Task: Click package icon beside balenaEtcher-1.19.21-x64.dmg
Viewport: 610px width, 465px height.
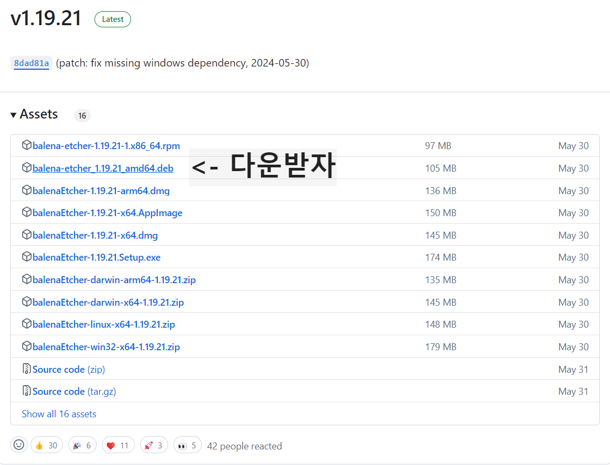Action: coord(26,235)
